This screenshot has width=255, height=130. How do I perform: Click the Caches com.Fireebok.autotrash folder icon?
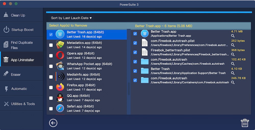tap(145, 62)
